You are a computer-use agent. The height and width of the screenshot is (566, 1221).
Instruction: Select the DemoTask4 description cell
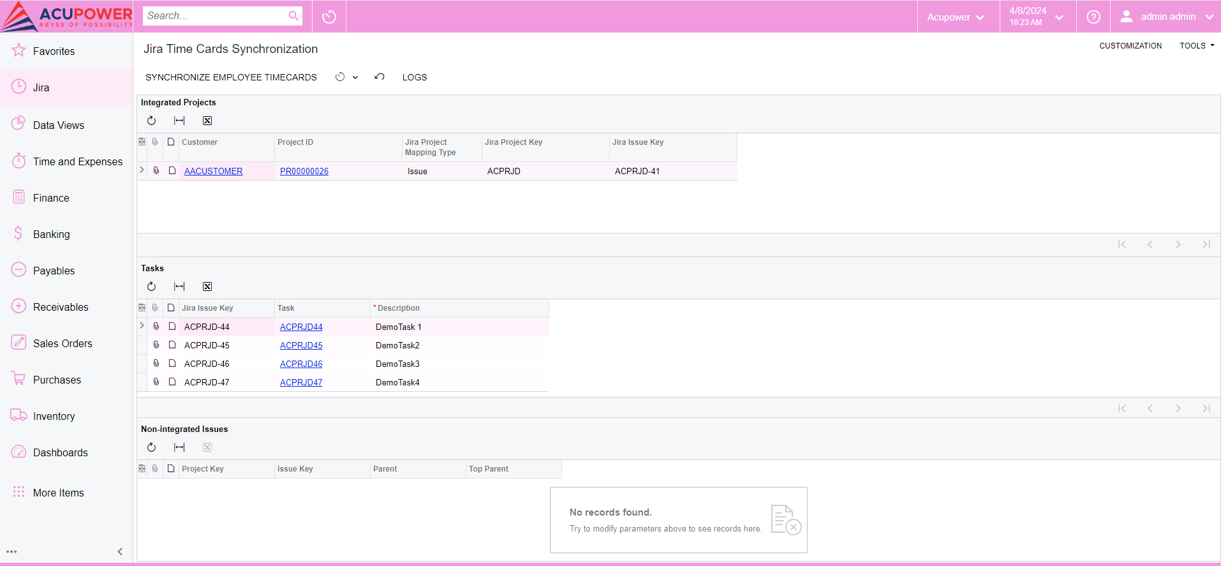click(x=459, y=382)
